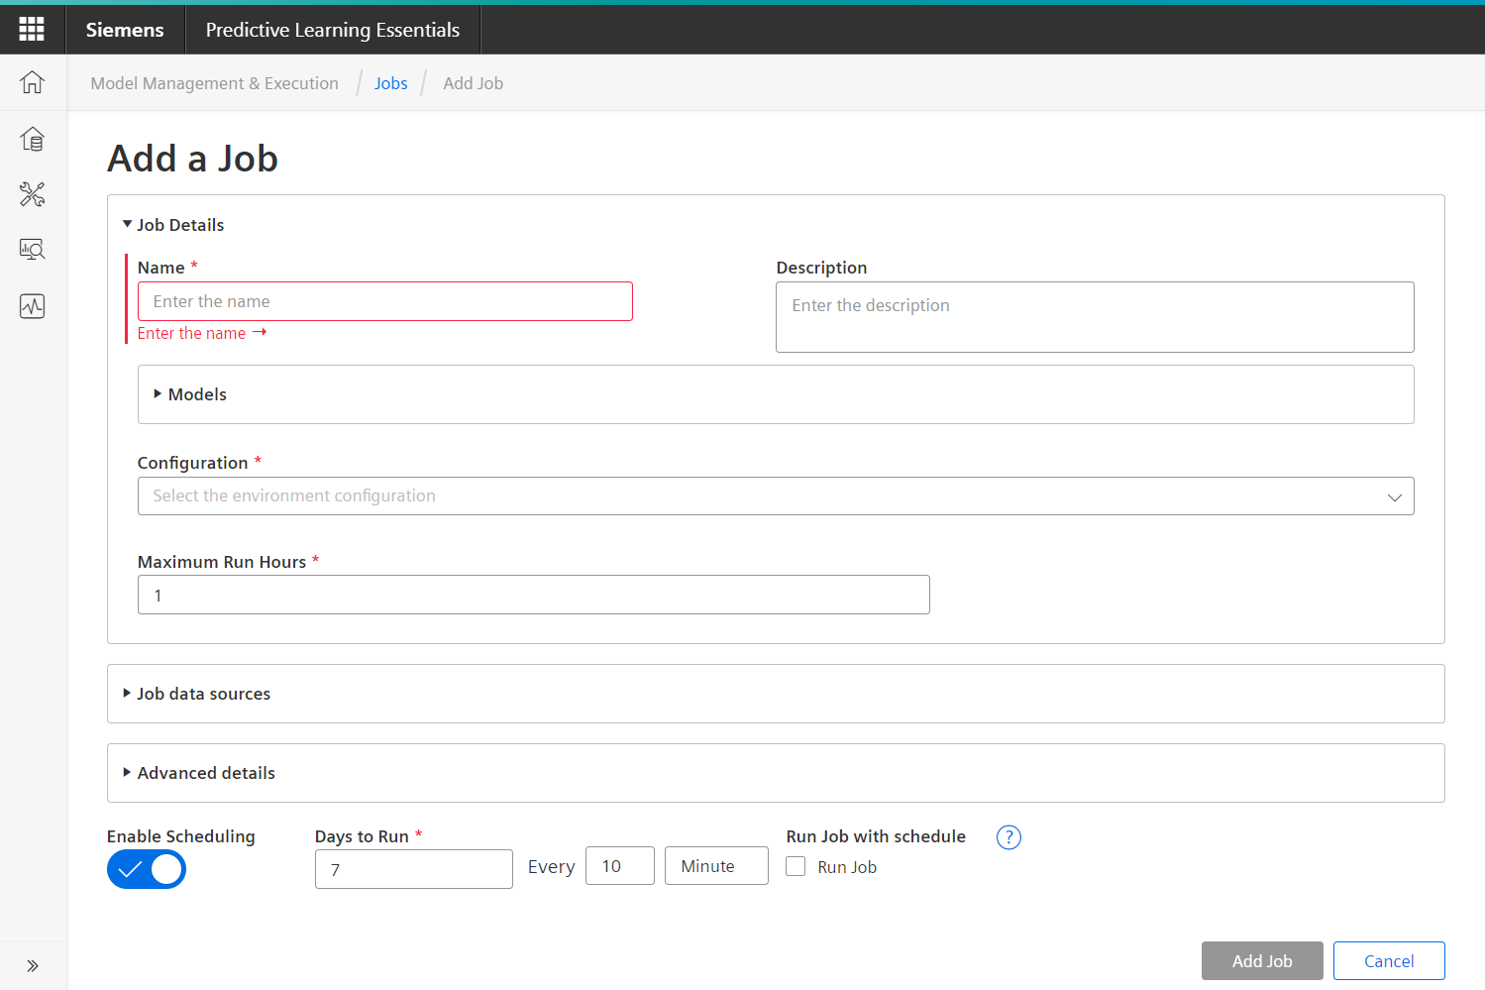The image size is (1485, 990).
Task: Click the Add Job button
Action: tap(1262, 961)
